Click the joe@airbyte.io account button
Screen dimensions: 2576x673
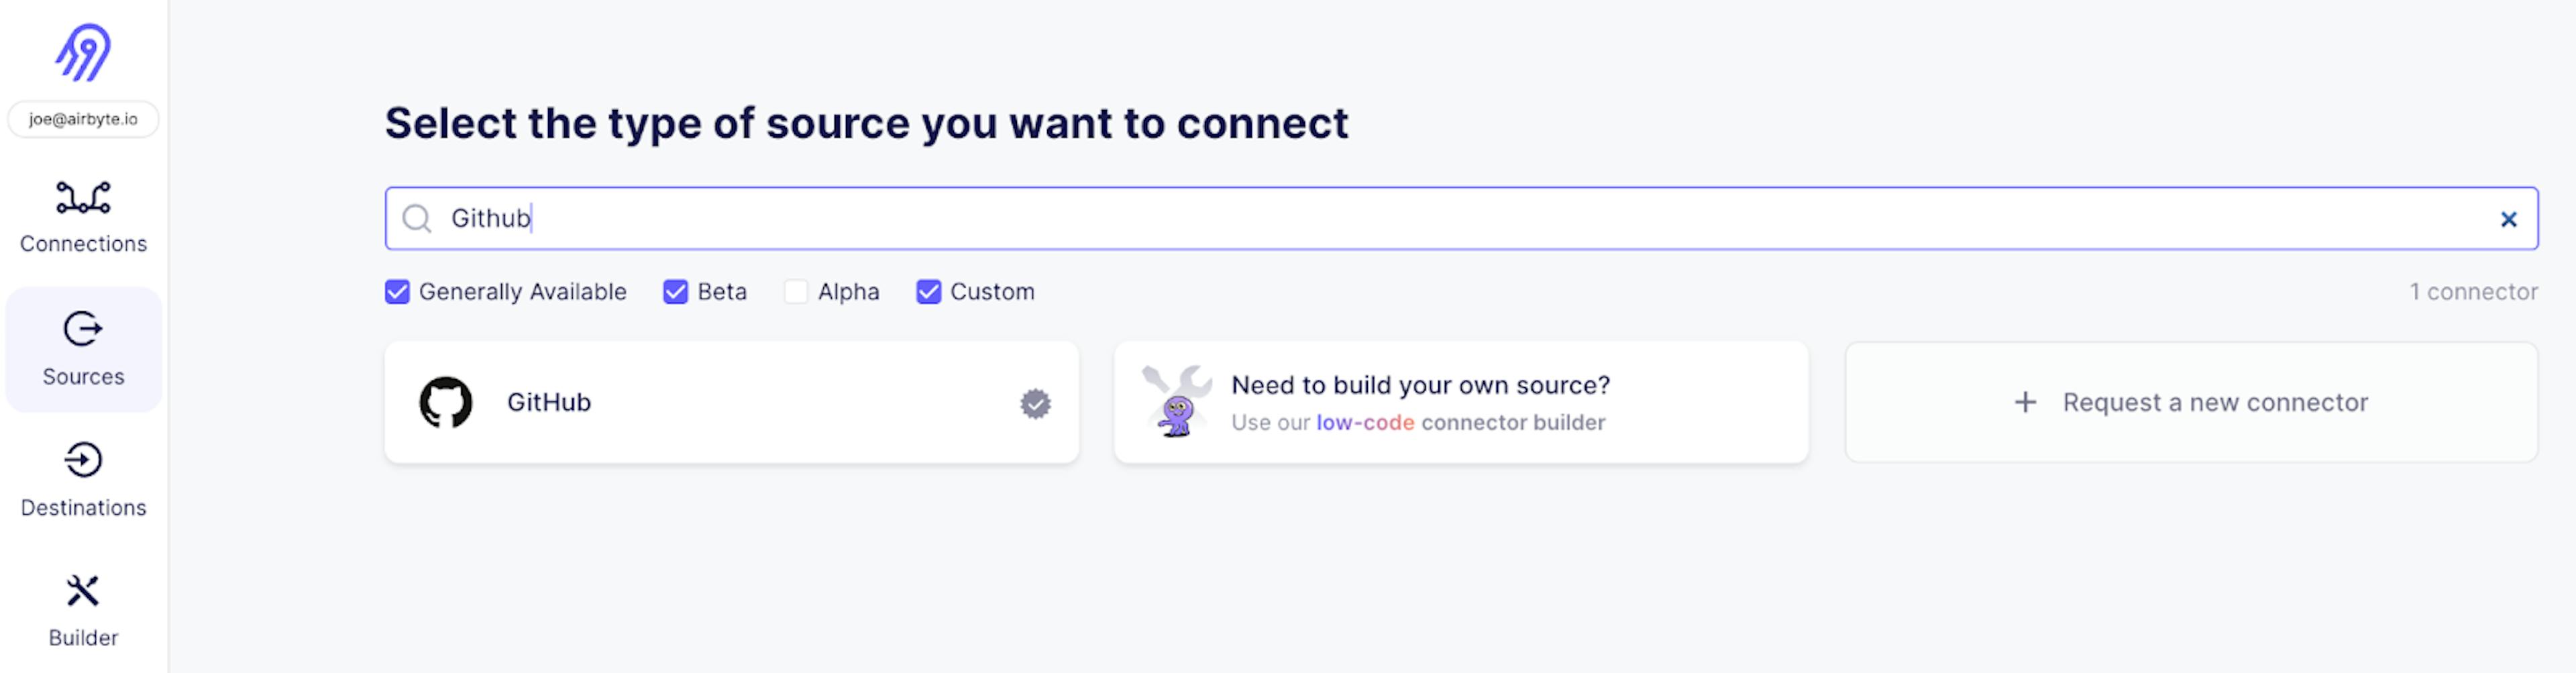pos(83,119)
